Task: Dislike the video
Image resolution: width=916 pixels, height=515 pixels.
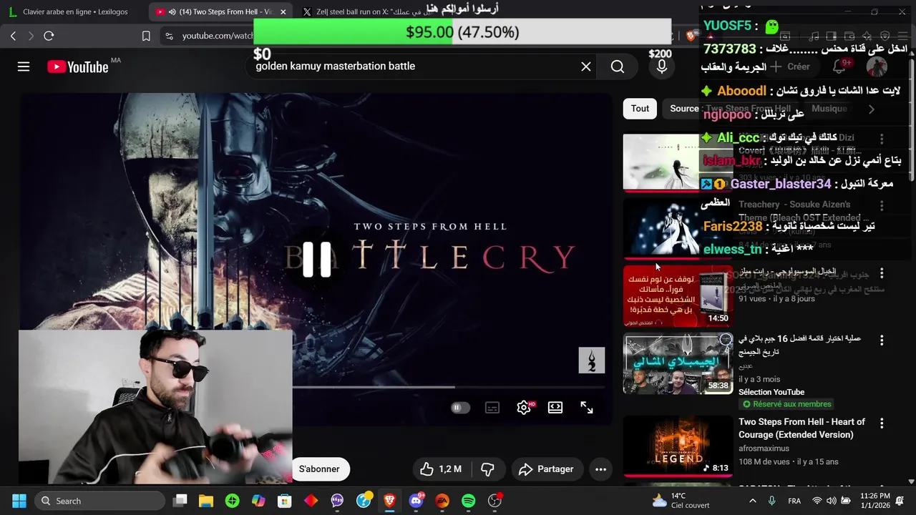Action: click(x=488, y=469)
